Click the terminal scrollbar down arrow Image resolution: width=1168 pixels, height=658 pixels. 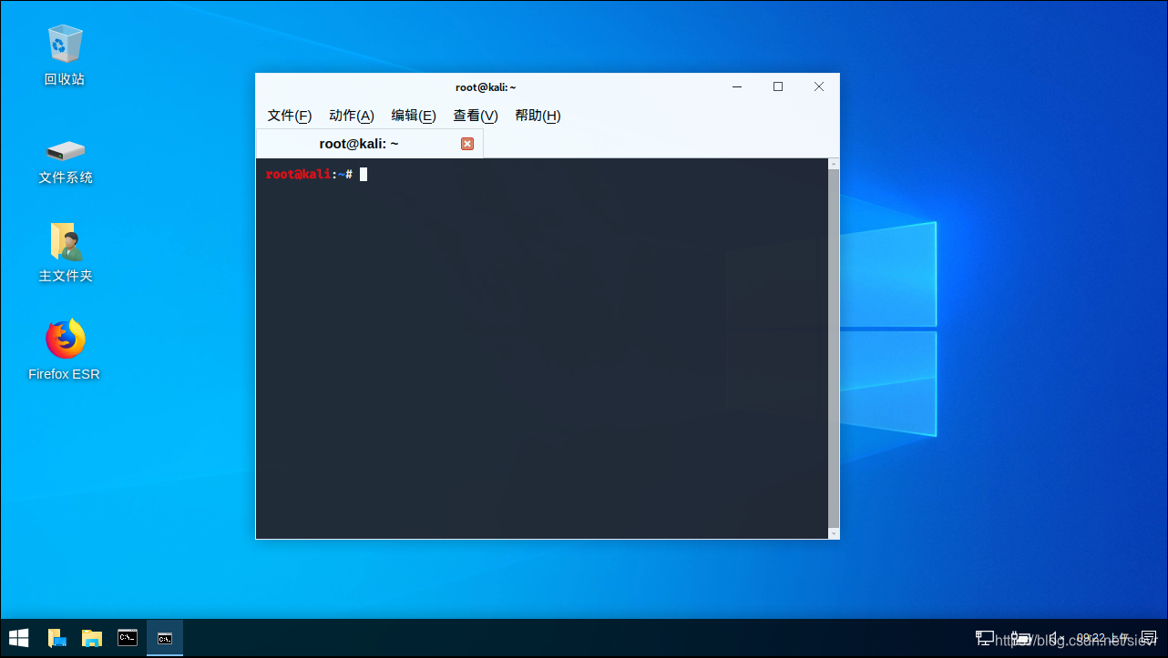833,532
